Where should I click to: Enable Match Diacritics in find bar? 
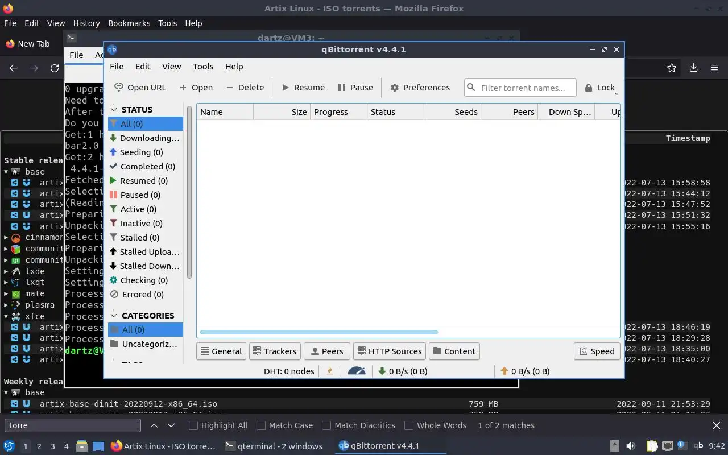358,425
